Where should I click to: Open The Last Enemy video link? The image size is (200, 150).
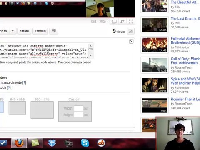(185, 18)
